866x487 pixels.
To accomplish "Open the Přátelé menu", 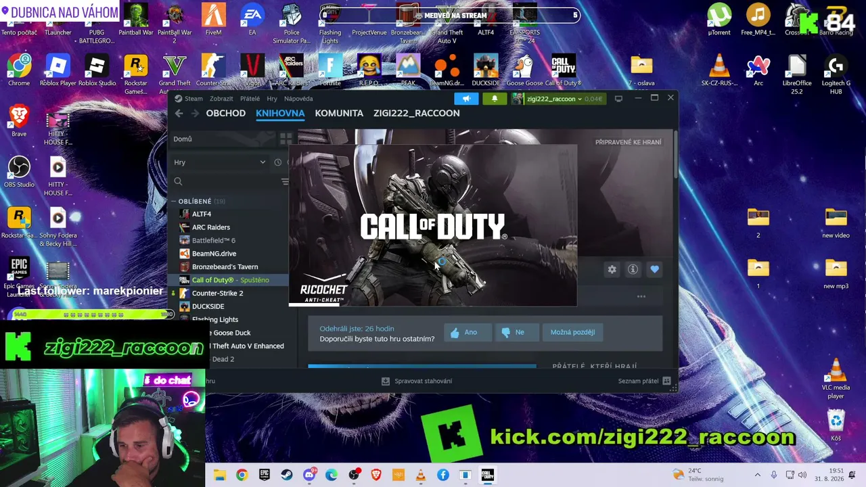I will (250, 99).
